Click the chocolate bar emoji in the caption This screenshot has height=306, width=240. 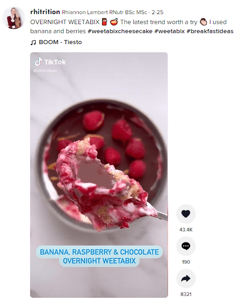105,22
